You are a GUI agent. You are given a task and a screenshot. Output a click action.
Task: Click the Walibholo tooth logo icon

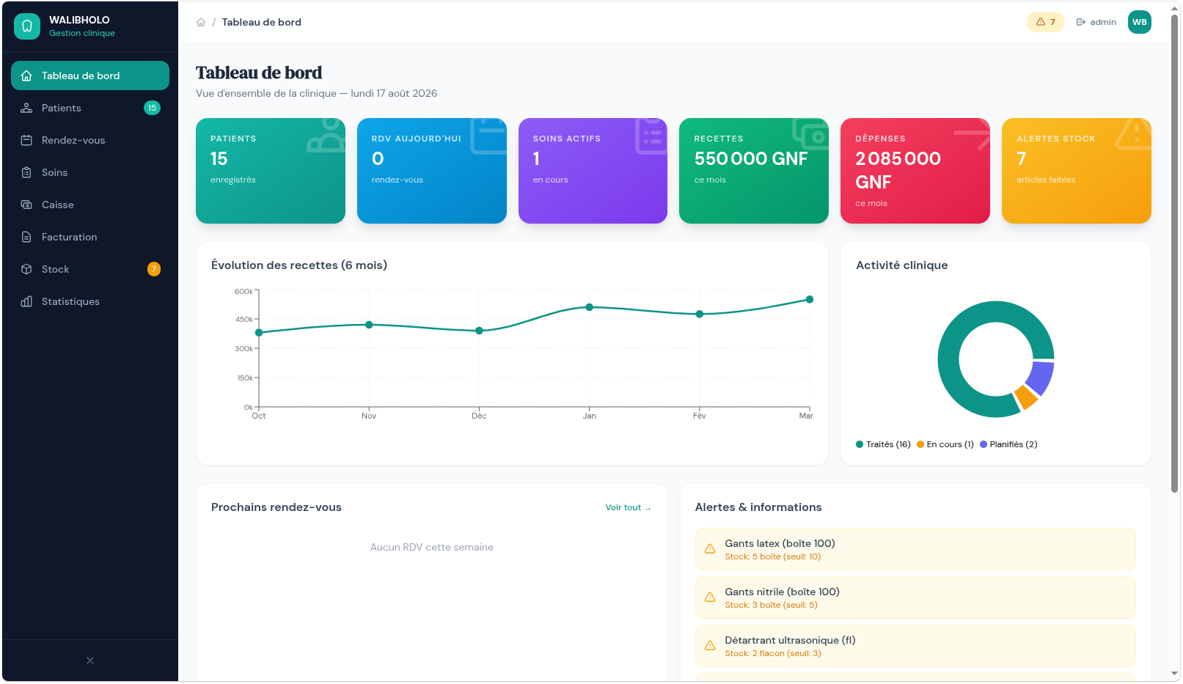point(27,26)
